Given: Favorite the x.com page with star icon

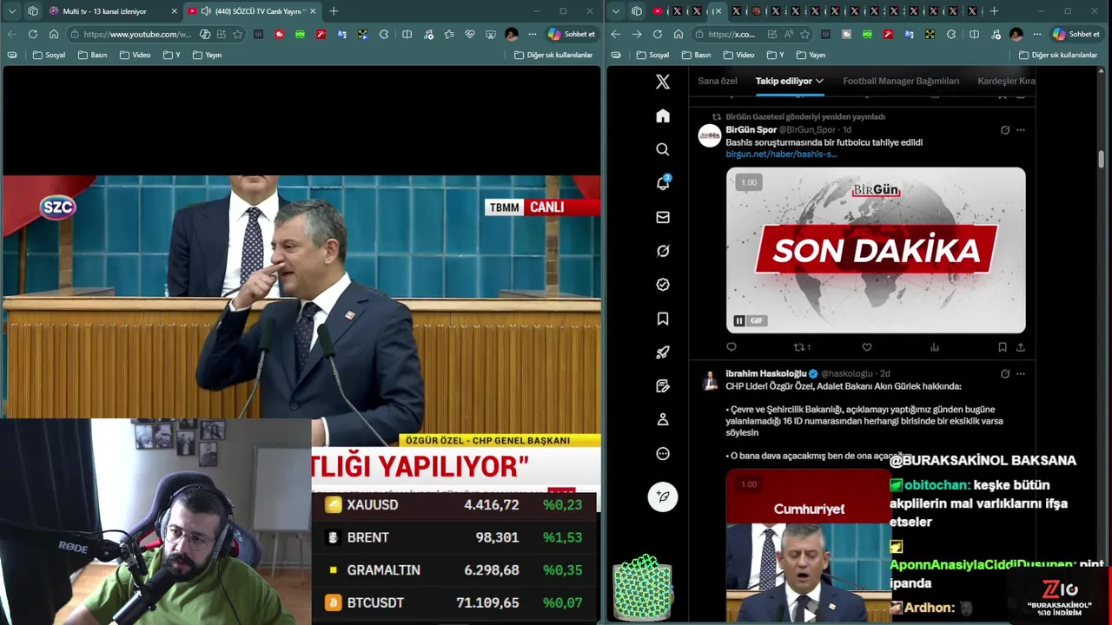Looking at the screenshot, I should pyautogui.click(x=804, y=34).
